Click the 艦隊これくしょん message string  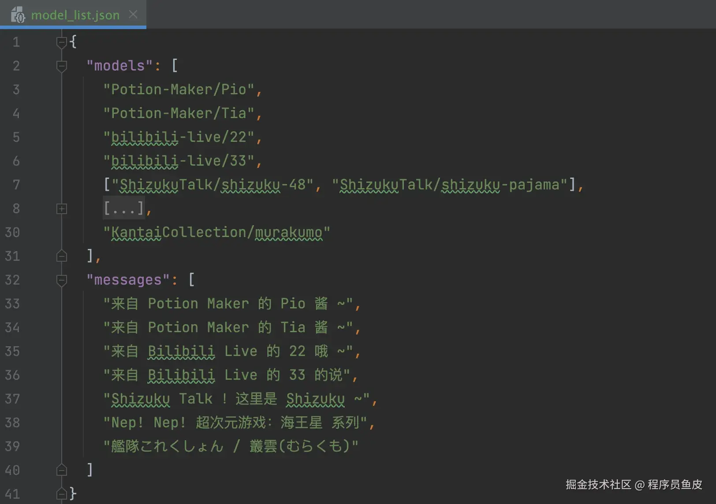pos(231,446)
